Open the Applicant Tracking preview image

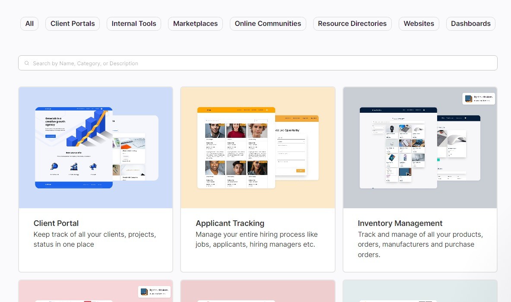(257, 148)
